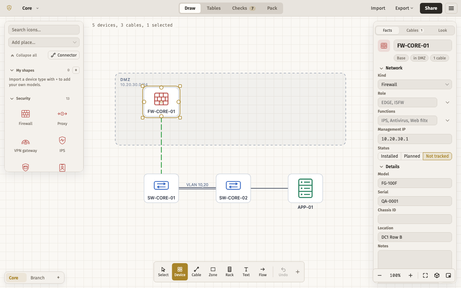Toggle the 3D cube view icon

[437, 275]
